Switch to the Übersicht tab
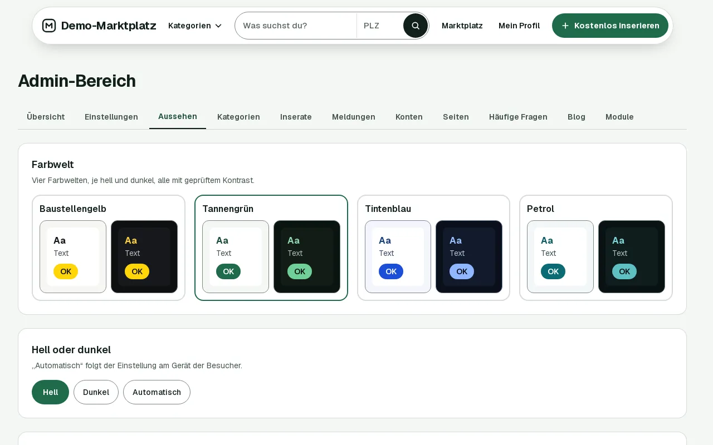713x445 pixels. tap(46, 117)
